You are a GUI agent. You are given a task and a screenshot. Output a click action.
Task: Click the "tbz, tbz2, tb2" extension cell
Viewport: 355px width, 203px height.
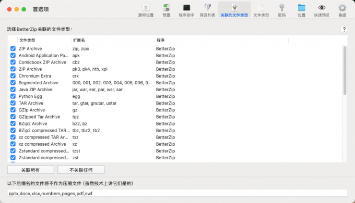click(86, 130)
